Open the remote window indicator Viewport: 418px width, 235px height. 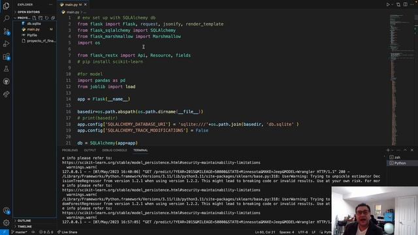coord(5,232)
